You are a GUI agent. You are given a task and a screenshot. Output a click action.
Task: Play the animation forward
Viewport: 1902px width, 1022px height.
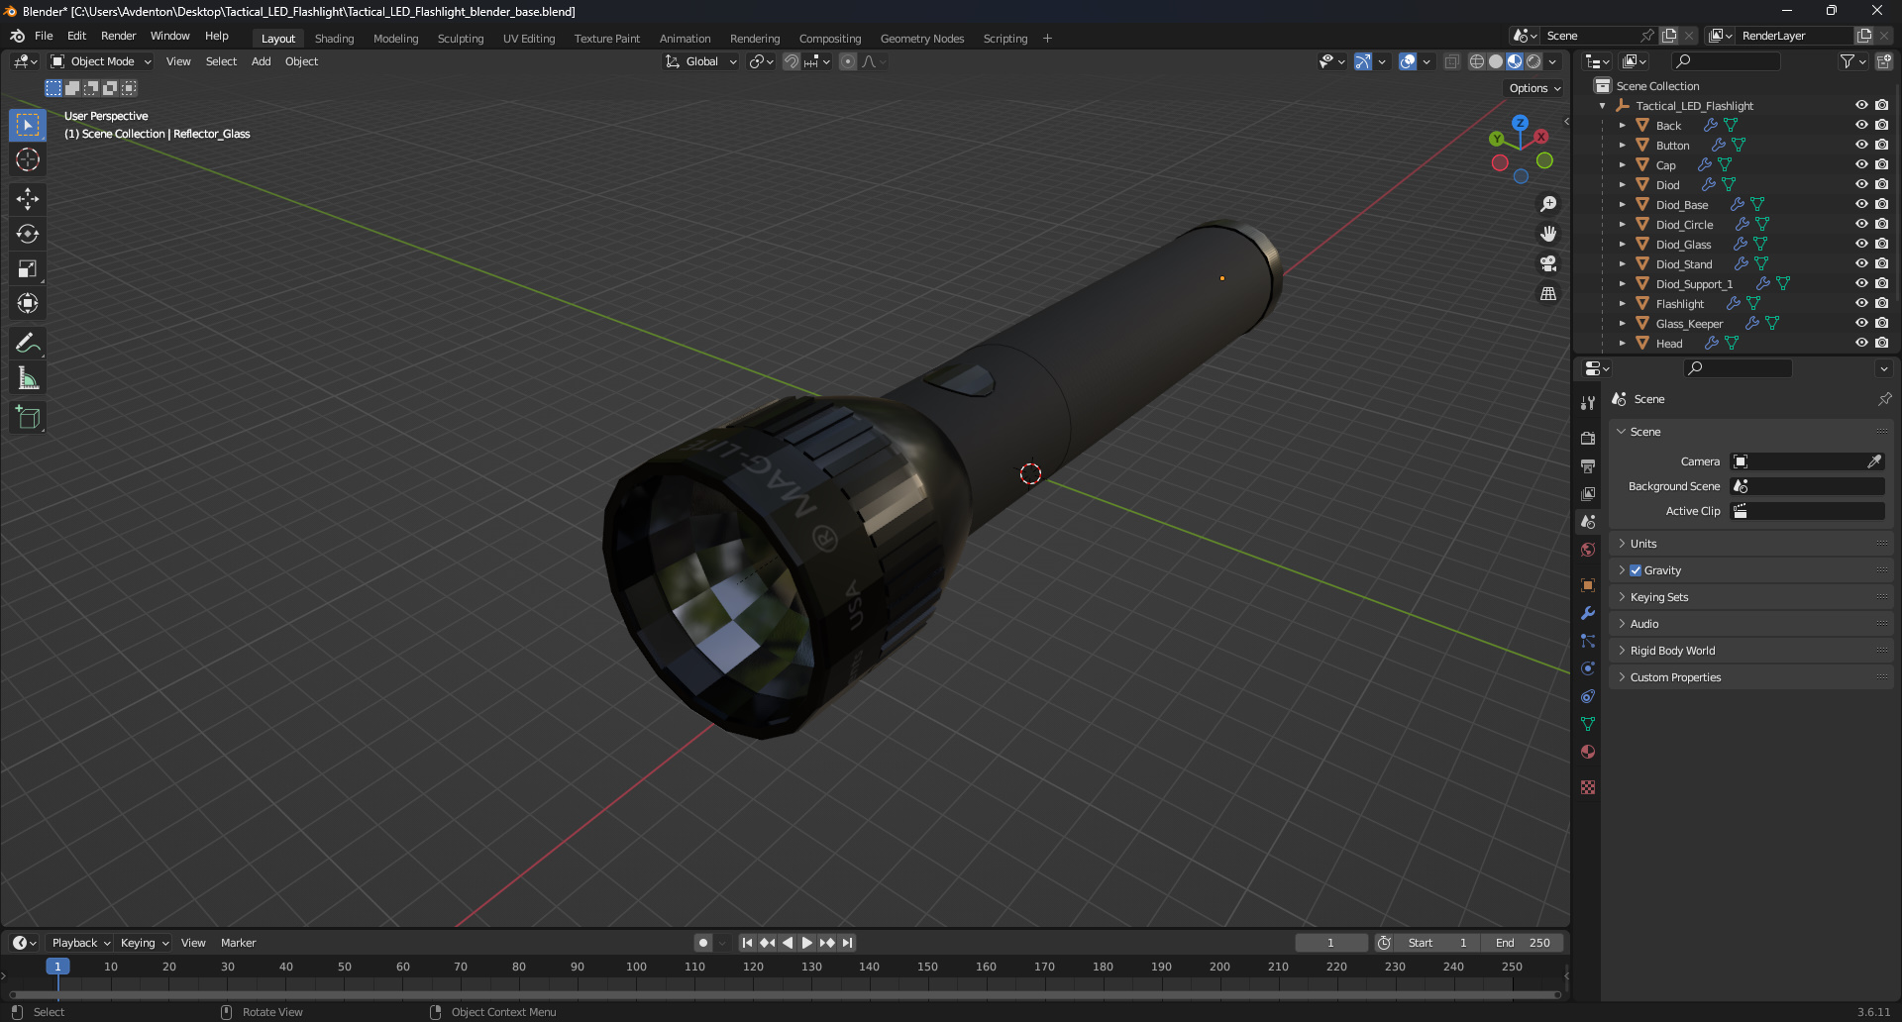[x=807, y=943]
